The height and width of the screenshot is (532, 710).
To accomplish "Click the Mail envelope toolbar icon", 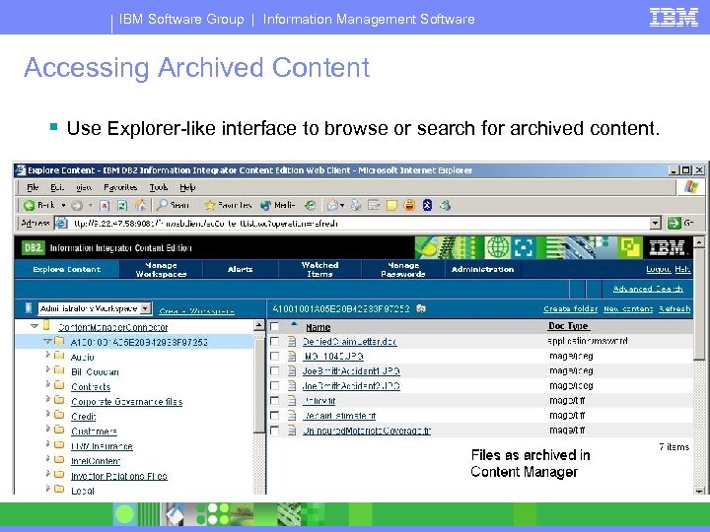I will (x=333, y=205).
